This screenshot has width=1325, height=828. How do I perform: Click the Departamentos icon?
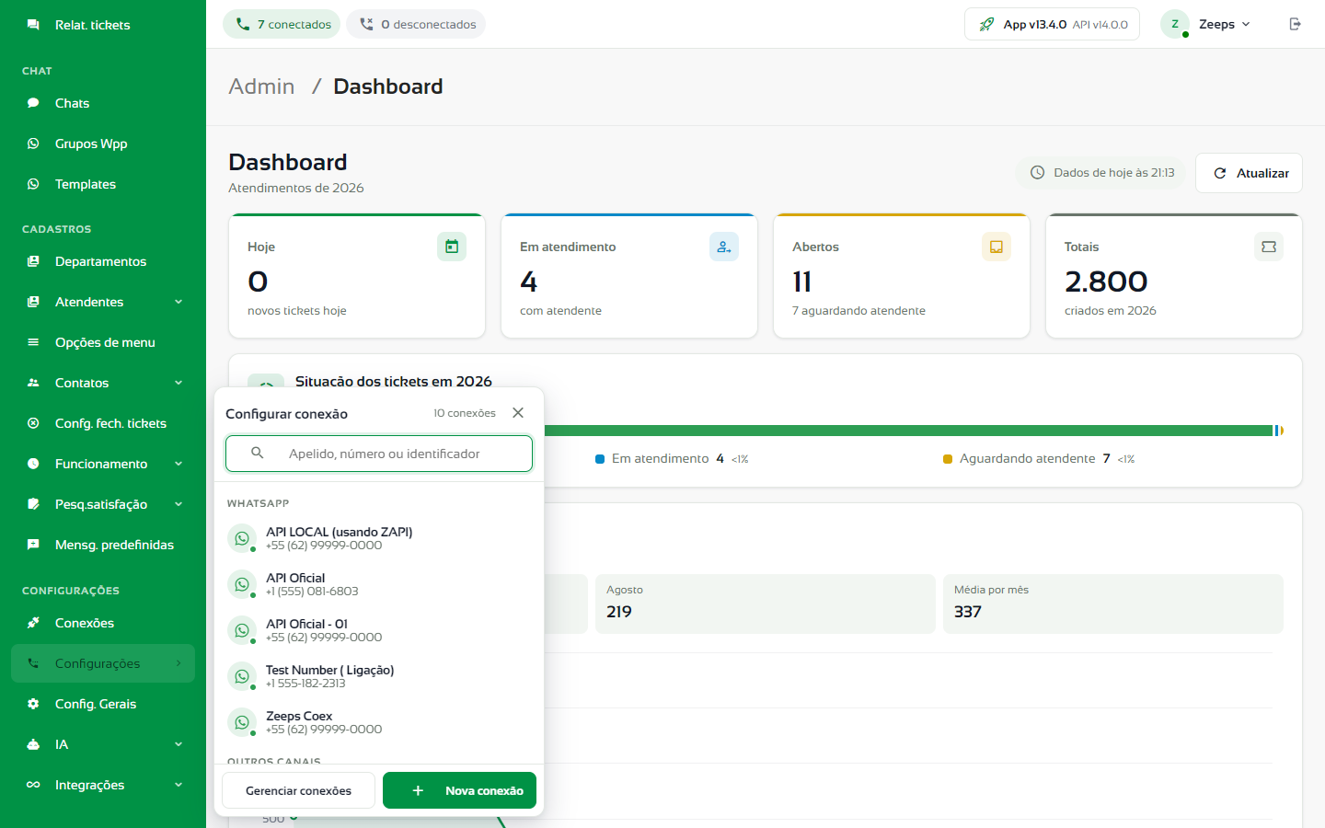(33, 261)
